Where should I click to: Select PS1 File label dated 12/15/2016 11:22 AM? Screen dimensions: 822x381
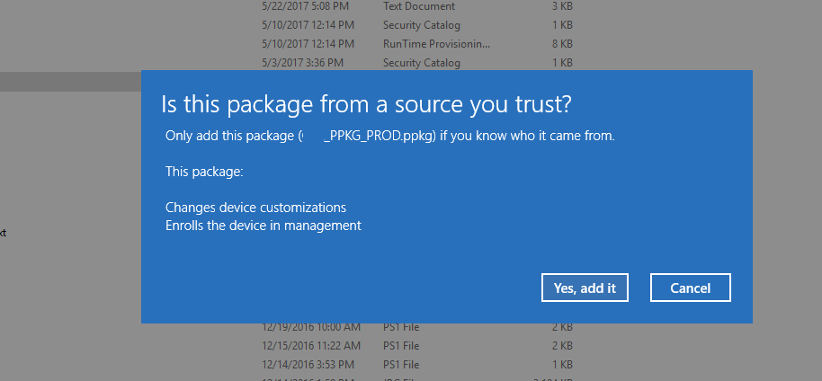click(x=401, y=346)
